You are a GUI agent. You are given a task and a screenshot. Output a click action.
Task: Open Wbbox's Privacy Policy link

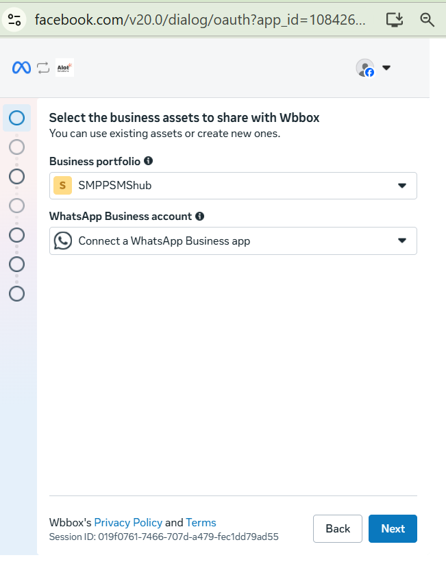[128, 522]
